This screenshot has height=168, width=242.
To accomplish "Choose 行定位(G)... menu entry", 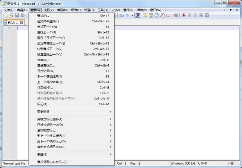I will point(71,88).
